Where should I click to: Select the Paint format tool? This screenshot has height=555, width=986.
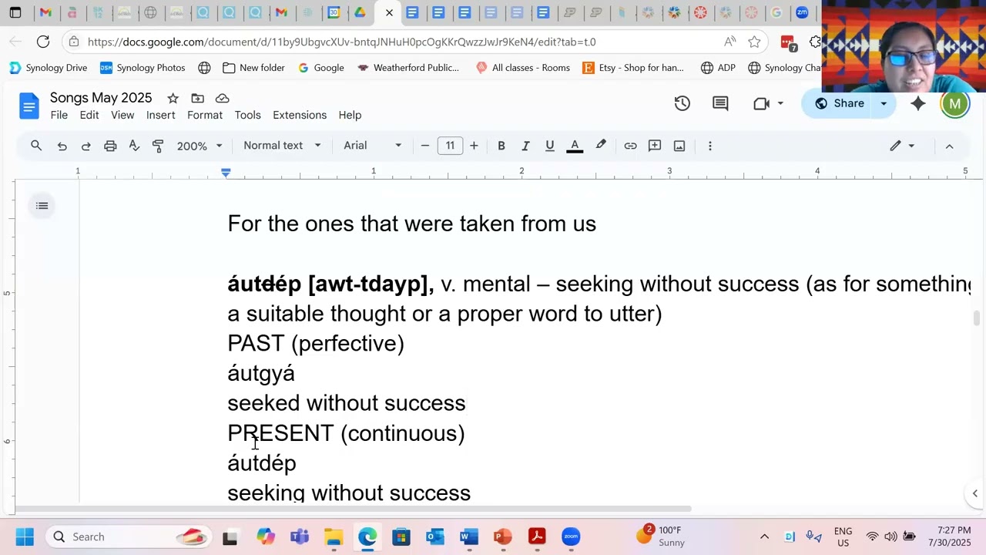[158, 146]
